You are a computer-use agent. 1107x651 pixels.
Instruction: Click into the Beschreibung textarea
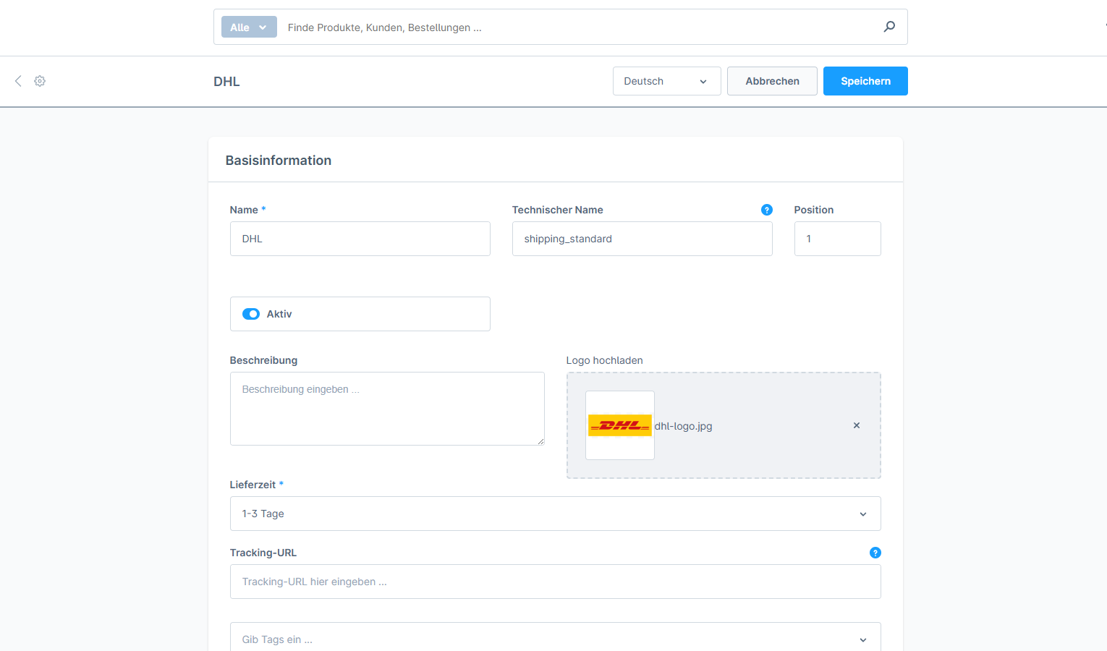click(387, 409)
